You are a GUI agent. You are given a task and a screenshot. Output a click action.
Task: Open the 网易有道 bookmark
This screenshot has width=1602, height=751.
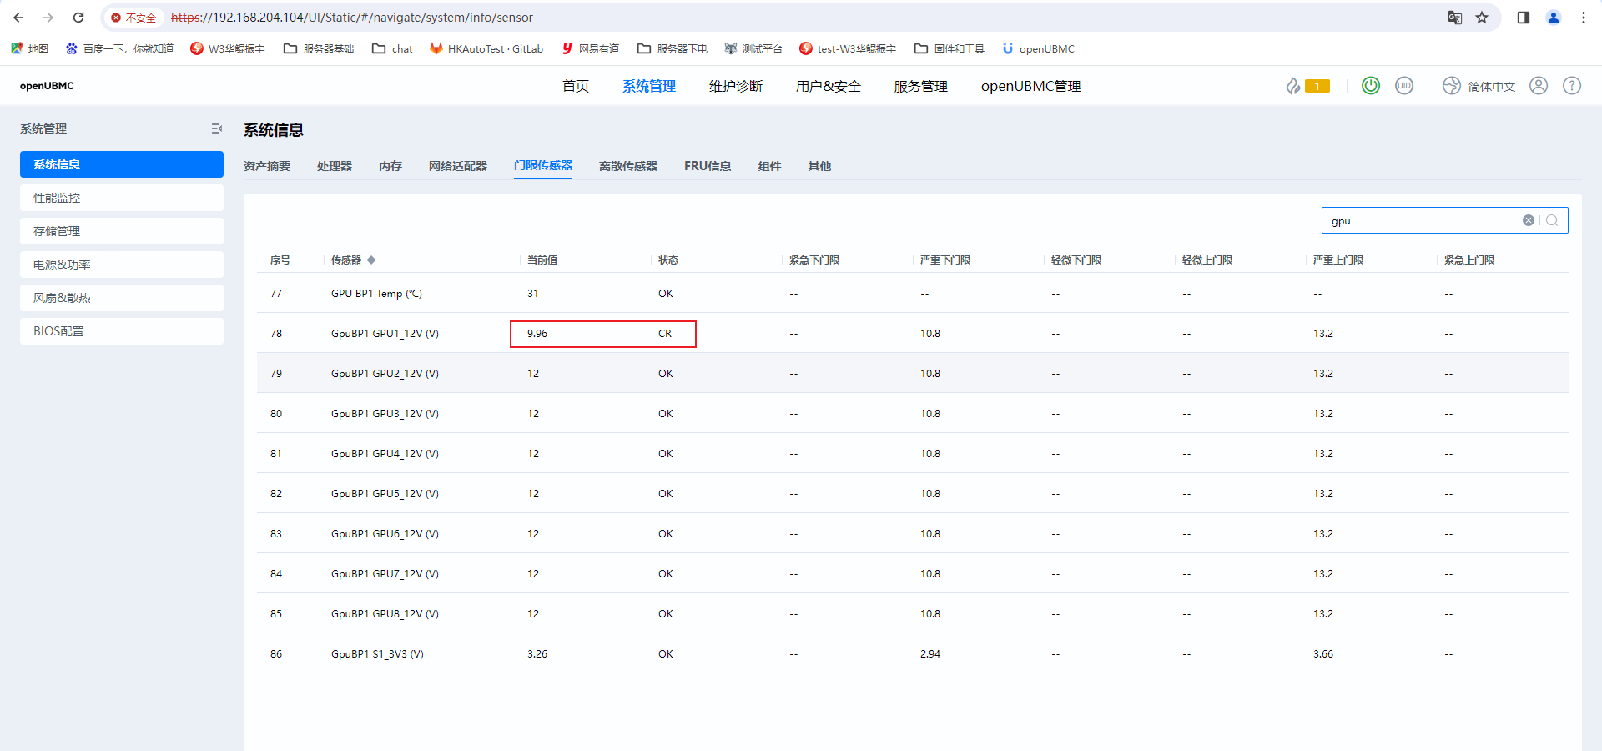(591, 48)
